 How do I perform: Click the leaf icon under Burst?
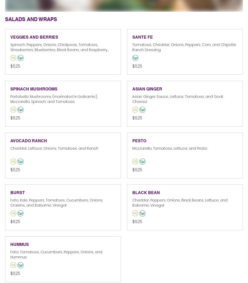[20, 213]
